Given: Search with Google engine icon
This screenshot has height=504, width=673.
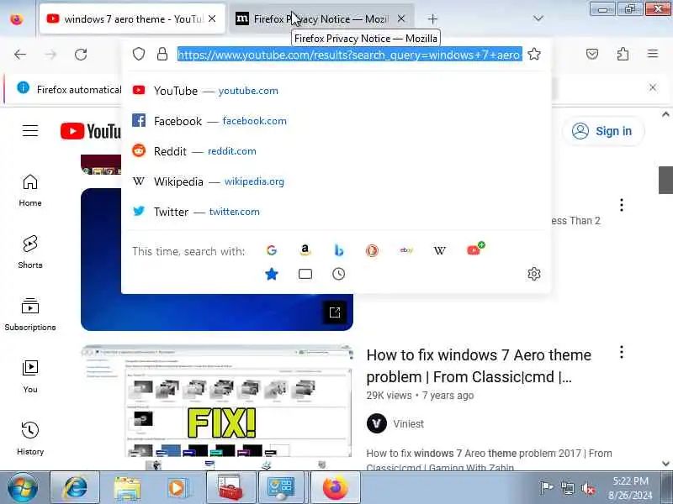Looking at the screenshot, I should pyautogui.click(x=271, y=250).
